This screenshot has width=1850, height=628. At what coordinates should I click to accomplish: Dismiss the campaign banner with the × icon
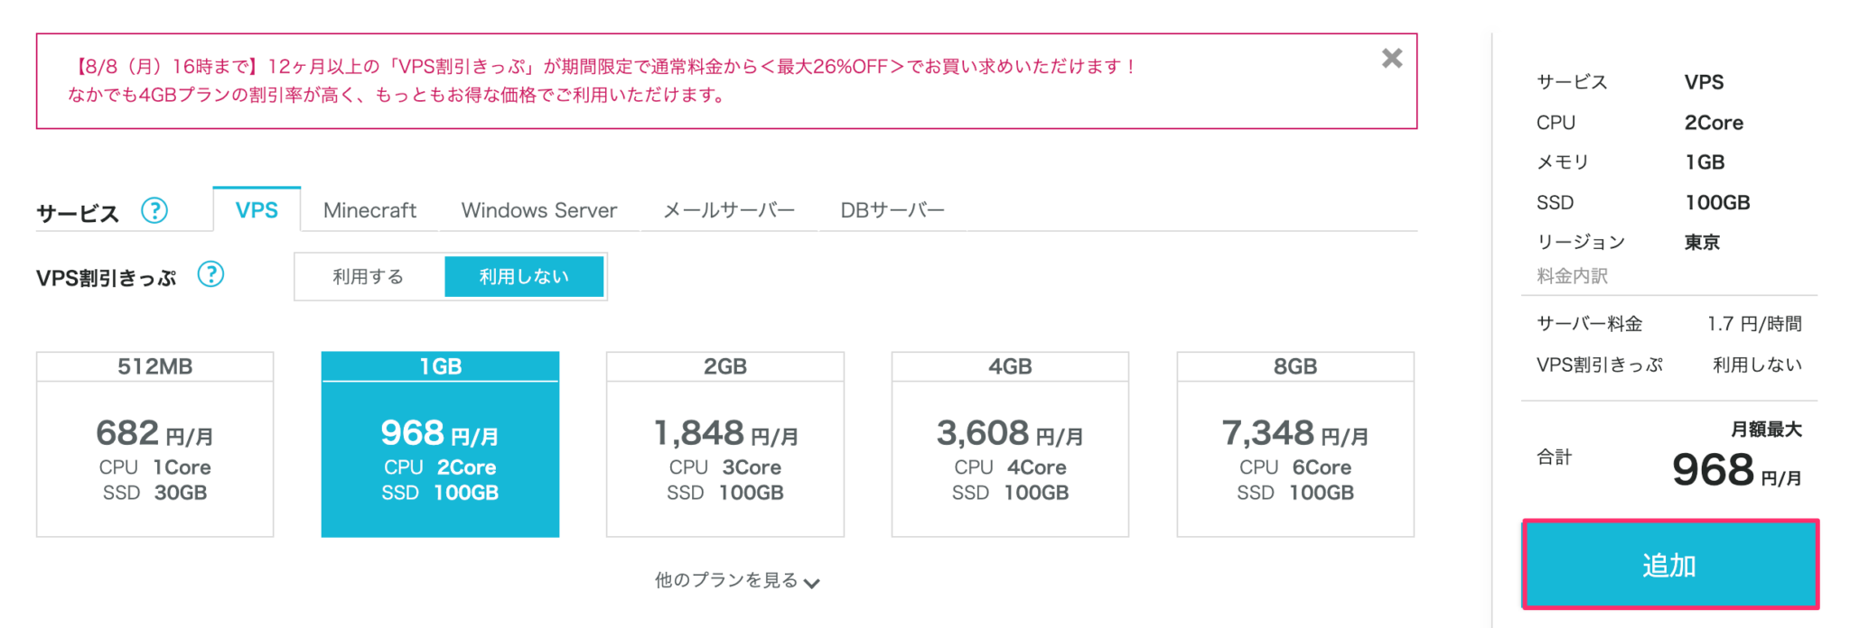pyautogui.click(x=1391, y=58)
